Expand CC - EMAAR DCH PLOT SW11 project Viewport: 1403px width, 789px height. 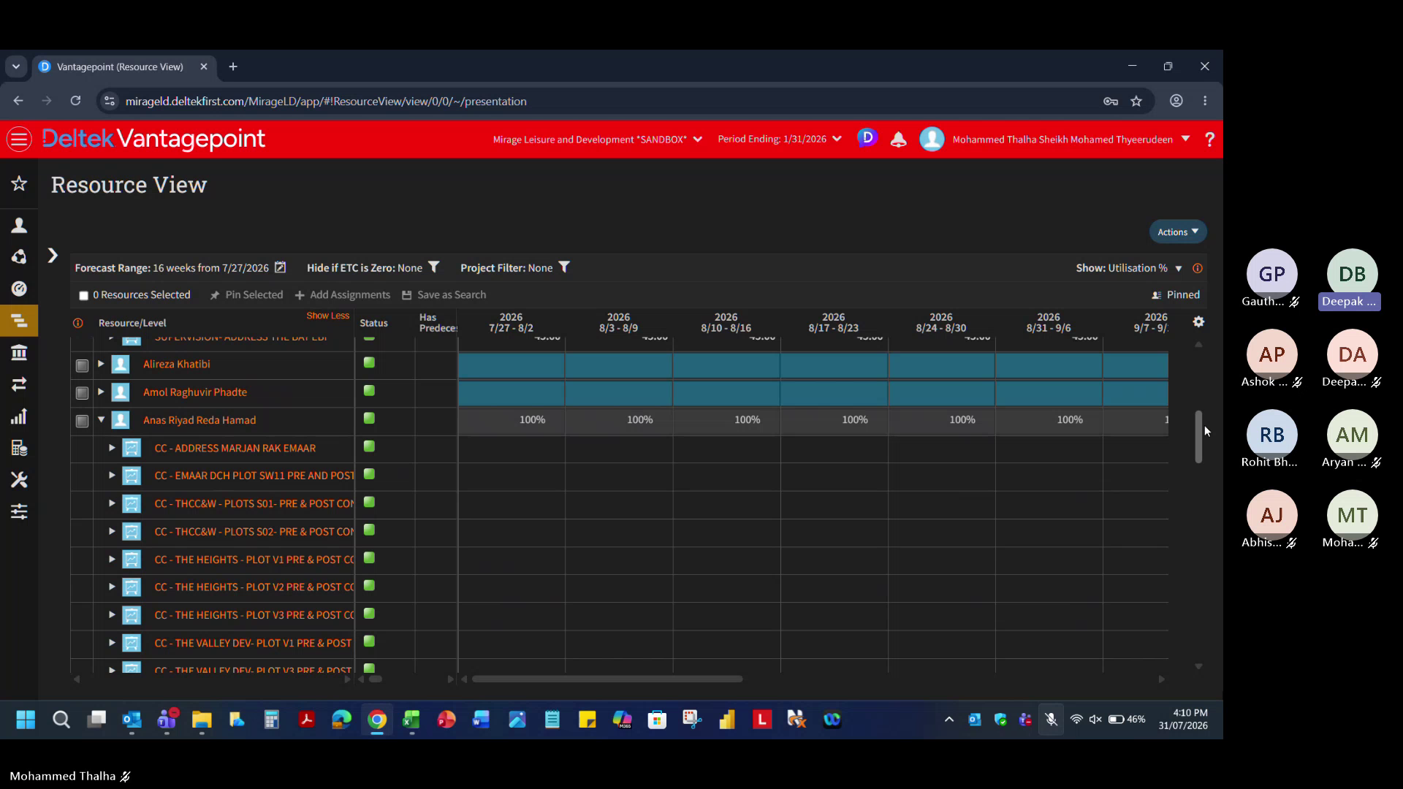[112, 475]
